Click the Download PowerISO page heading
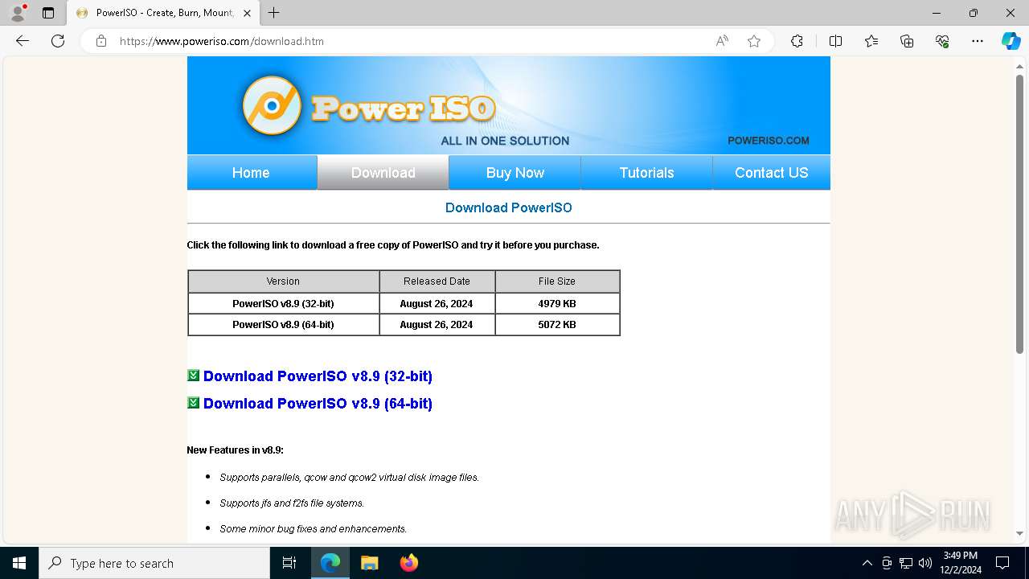This screenshot has height=579, width=1029. click(x=509, y=207)
